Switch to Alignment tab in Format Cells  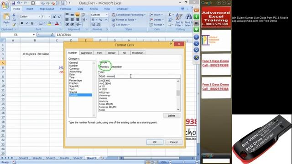click(x=86, y=53)
